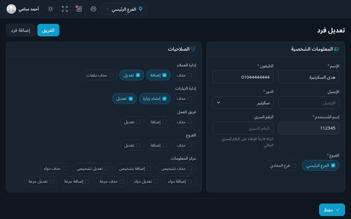The width and height of the screenshot is (351, 219).
Task: Uncheck إضافة under إدارة العملاء
Action: pyautogui.click(x=164, y=75)
